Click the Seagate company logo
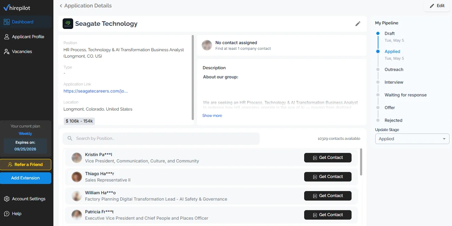The height and width of the screenshot is (226, 452). [x=68, y=24]
